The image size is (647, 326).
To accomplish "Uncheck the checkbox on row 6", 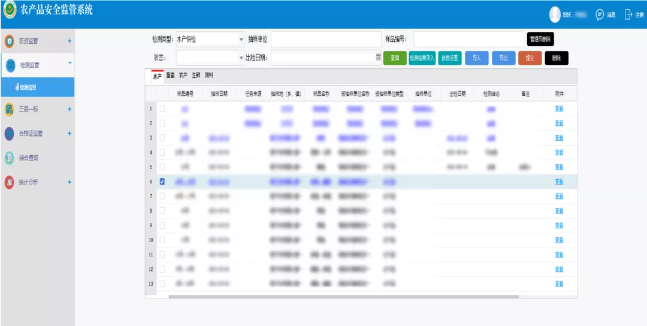I will tap(162, 182).
